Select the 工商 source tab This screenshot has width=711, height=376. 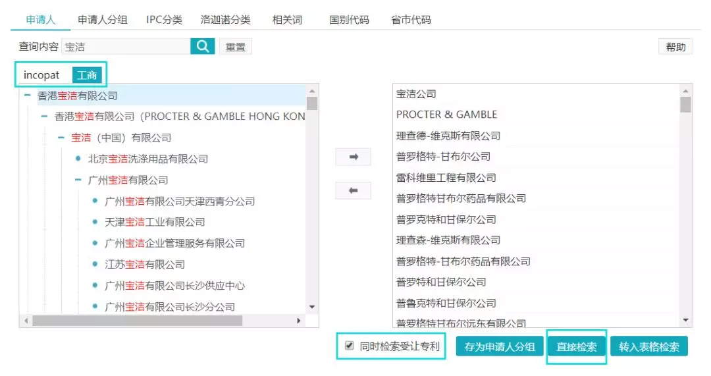tap(87, 75)
